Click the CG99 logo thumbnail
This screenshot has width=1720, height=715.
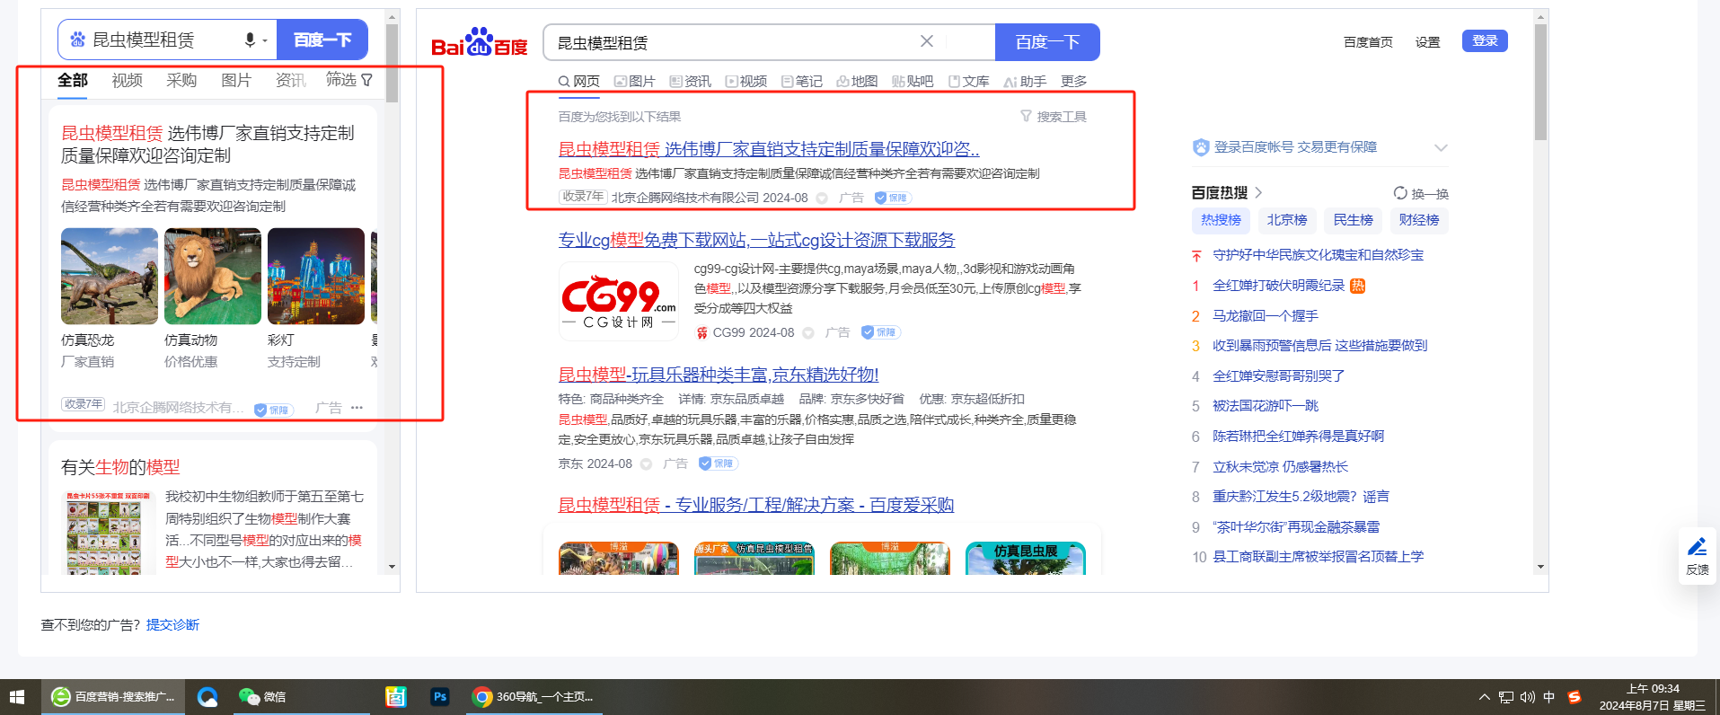click(x=618, y=302)
